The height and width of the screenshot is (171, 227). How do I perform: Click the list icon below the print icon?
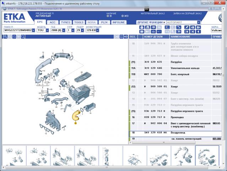pos(142,31)
